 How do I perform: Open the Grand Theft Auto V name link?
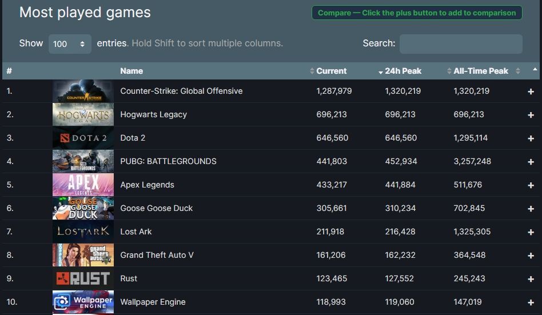[157, 255]
